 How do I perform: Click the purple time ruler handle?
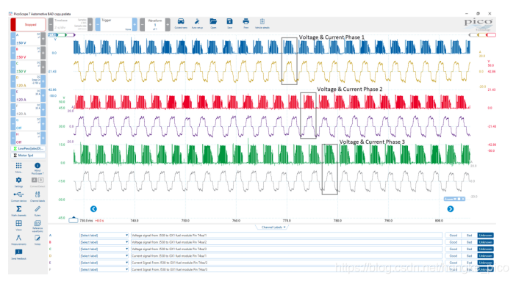71,34
